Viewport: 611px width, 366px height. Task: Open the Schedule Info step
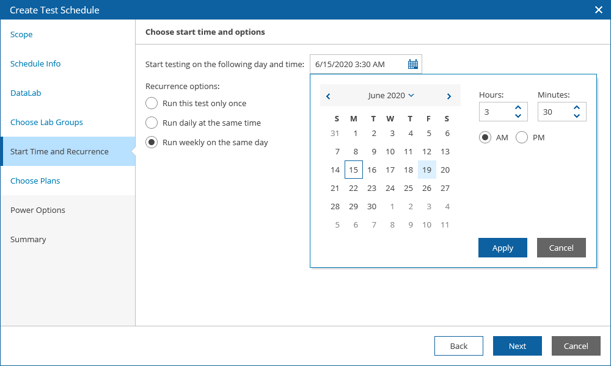point(35,64)
